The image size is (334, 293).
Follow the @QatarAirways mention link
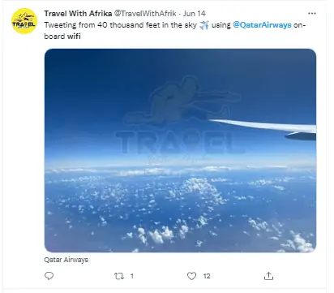click(x=262, y=25)
